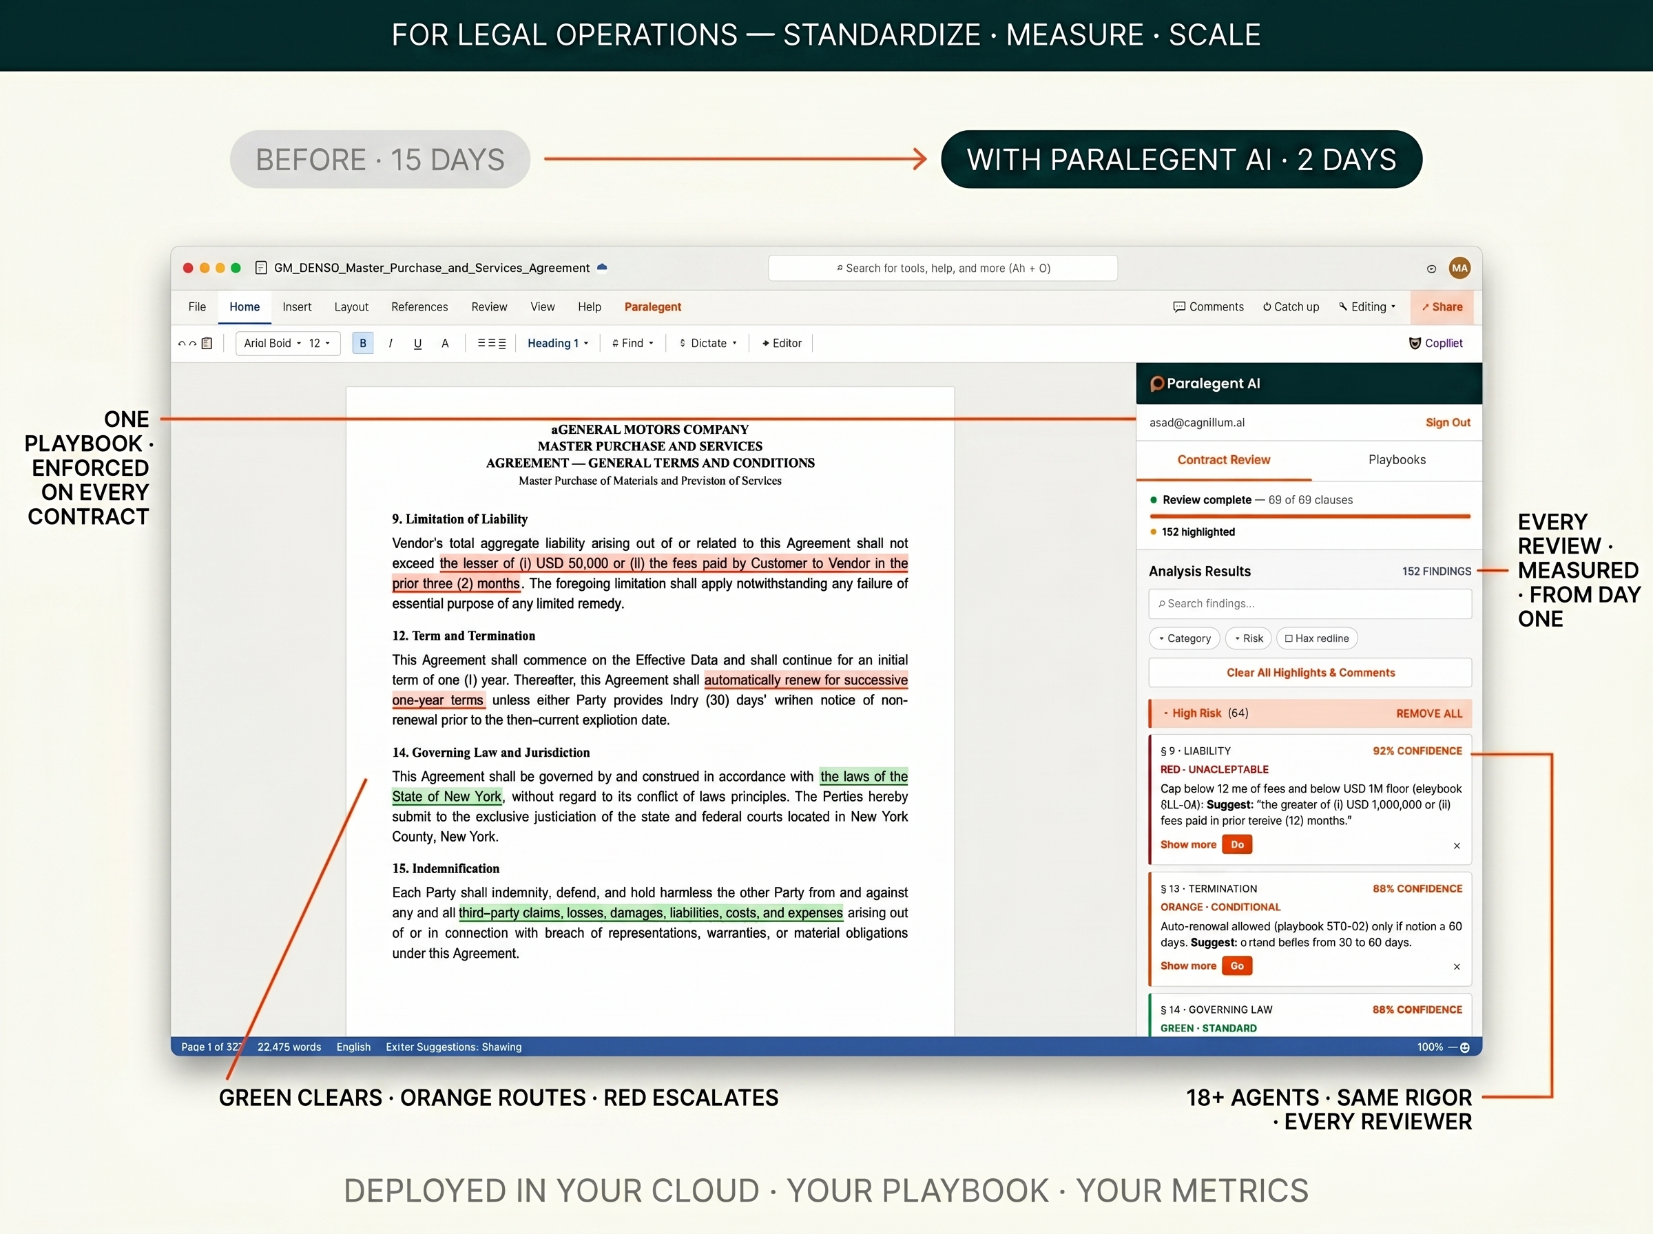The width and height of the screenshot is (1653, 1234).
Task: Undo the last edit
Action: [182, 344]
